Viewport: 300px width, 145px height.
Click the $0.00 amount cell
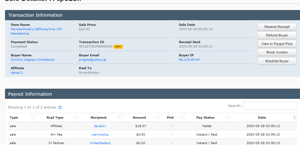pos(141,143)
